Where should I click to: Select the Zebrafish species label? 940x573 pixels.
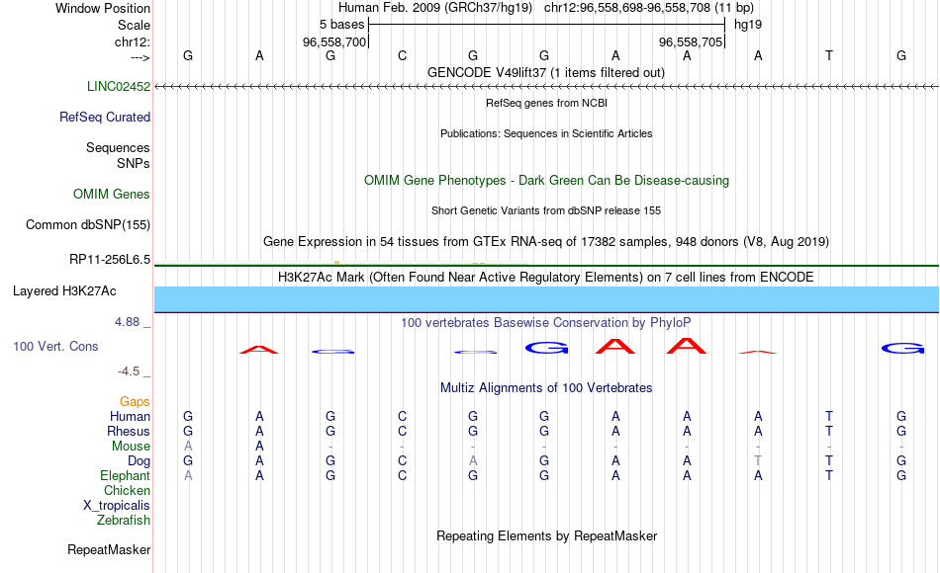coord(124,520)
